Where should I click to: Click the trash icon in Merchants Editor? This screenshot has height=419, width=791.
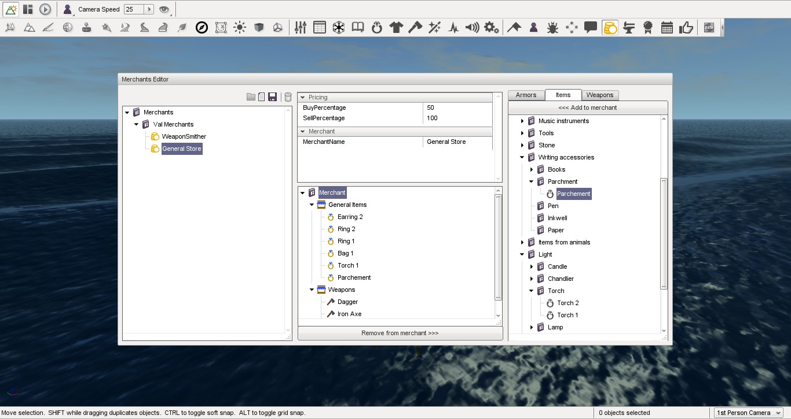tap(287, 97)
